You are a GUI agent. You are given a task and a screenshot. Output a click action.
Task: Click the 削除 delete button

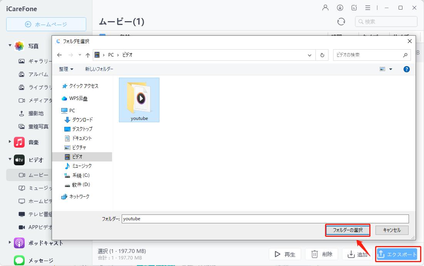pyautogui.click(x=322, y=254)
